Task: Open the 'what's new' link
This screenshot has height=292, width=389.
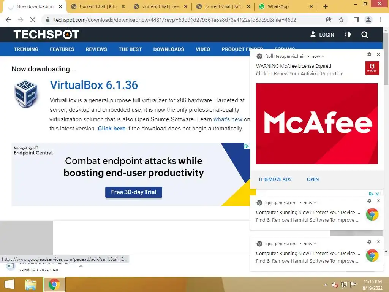Action: coord(228,119)
